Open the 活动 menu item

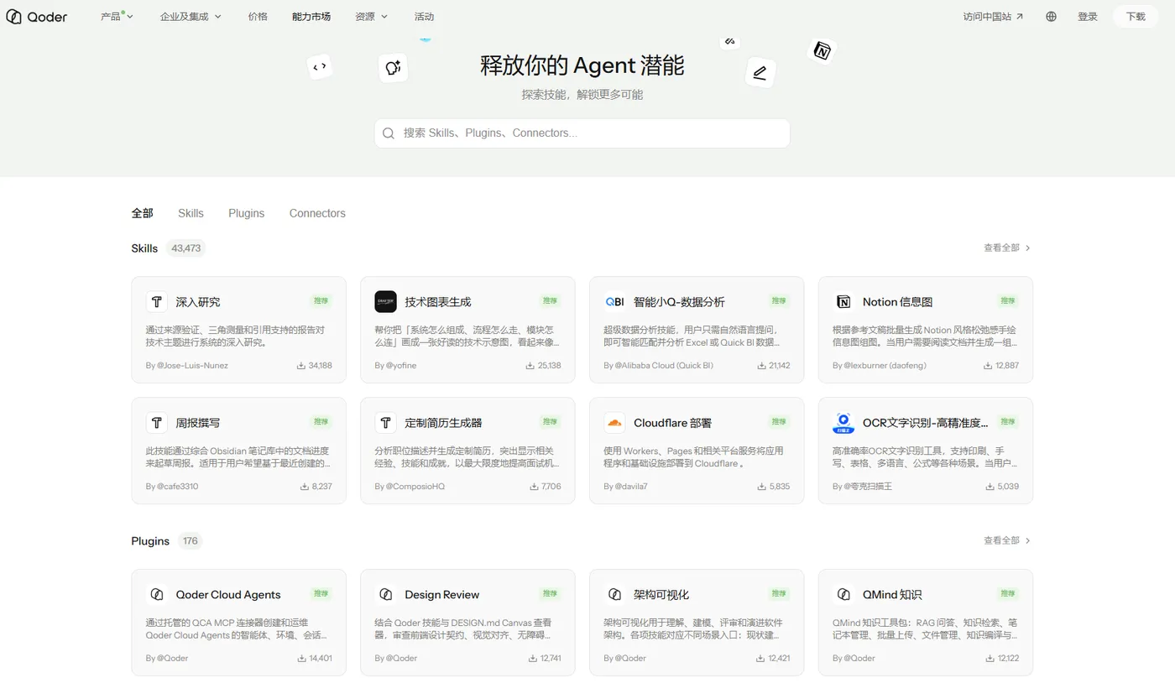tap(424, 17)
